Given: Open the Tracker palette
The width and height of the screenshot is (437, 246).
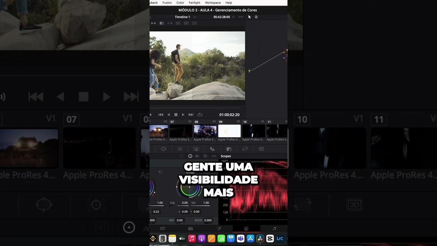Looking at the screenshot, I should tap(180, 149).
